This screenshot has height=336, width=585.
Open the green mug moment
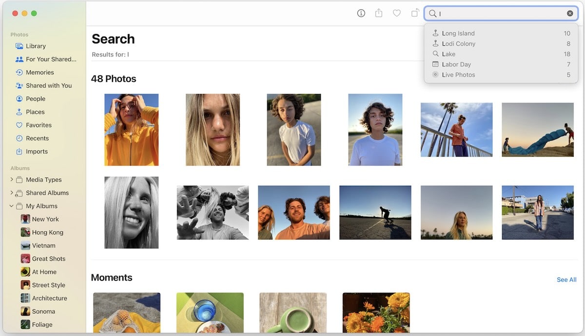293,313
